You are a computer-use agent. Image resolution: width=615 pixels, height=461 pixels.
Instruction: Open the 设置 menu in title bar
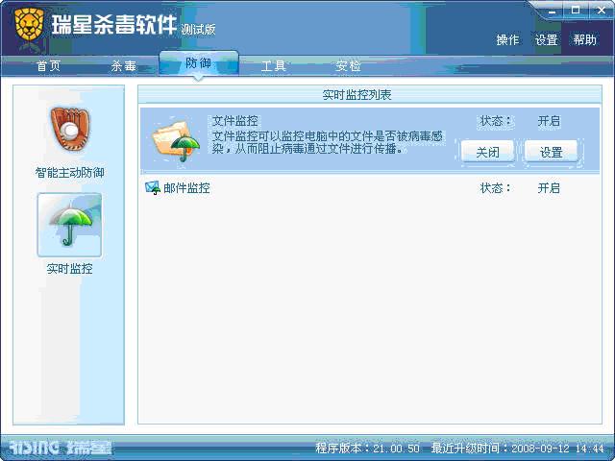(547, 39)
